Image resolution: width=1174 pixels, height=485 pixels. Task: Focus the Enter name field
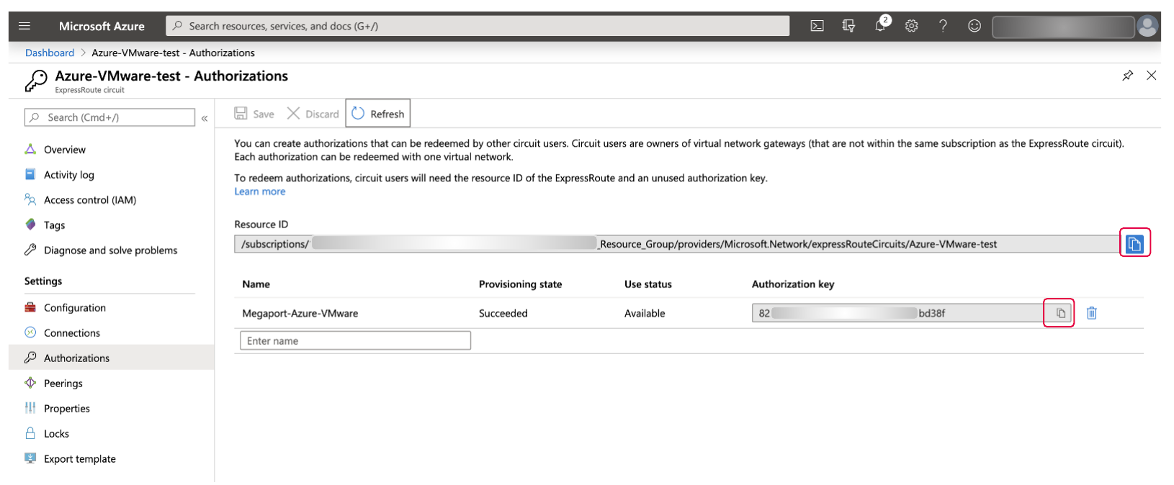pyautogui.click(x=355, y=340)
